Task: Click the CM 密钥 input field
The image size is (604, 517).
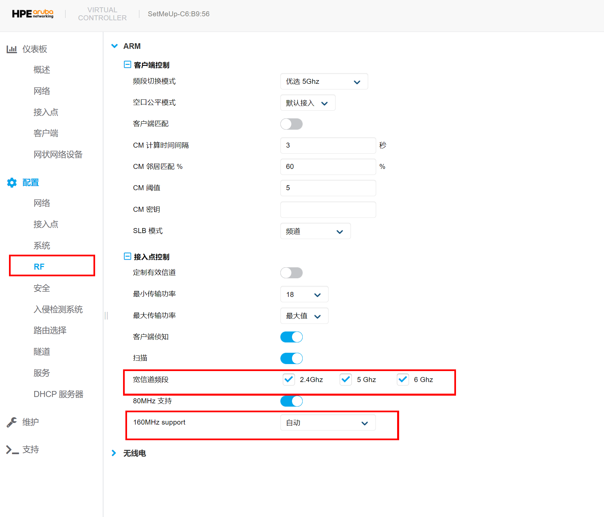Action: (328, 209)
